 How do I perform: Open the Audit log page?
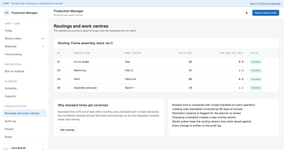click(x=24, y=121)
